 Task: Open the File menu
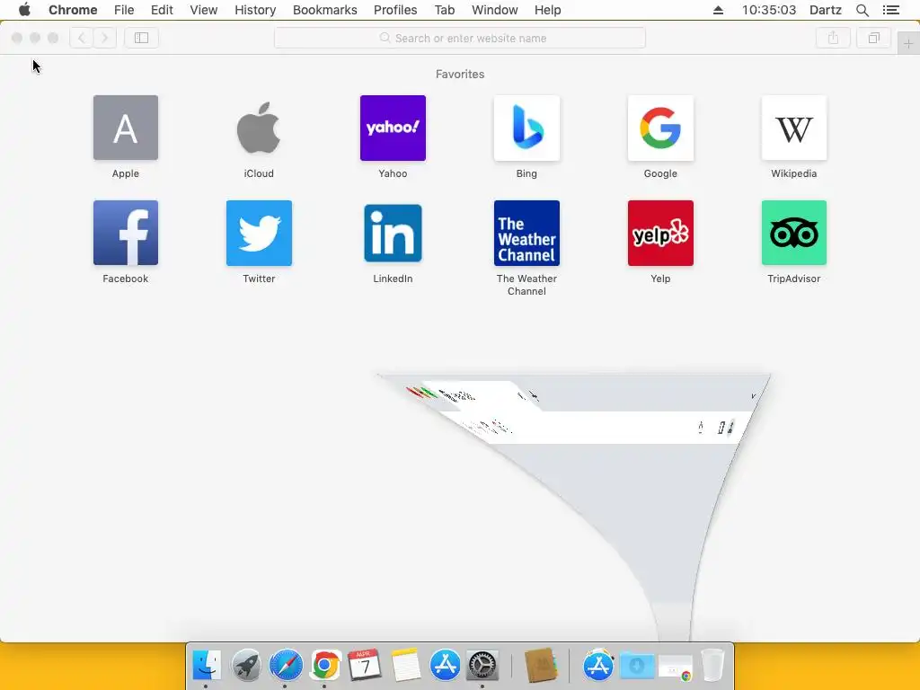click(x=124, y=10)
